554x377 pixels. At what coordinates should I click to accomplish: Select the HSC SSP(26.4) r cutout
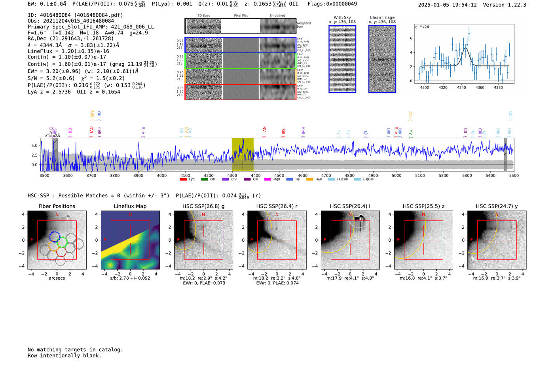[277, 240]
